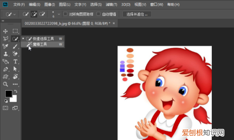Select the Path Selection arrow tool
Viewport: 234px width, 140px height.
(15, 69)
